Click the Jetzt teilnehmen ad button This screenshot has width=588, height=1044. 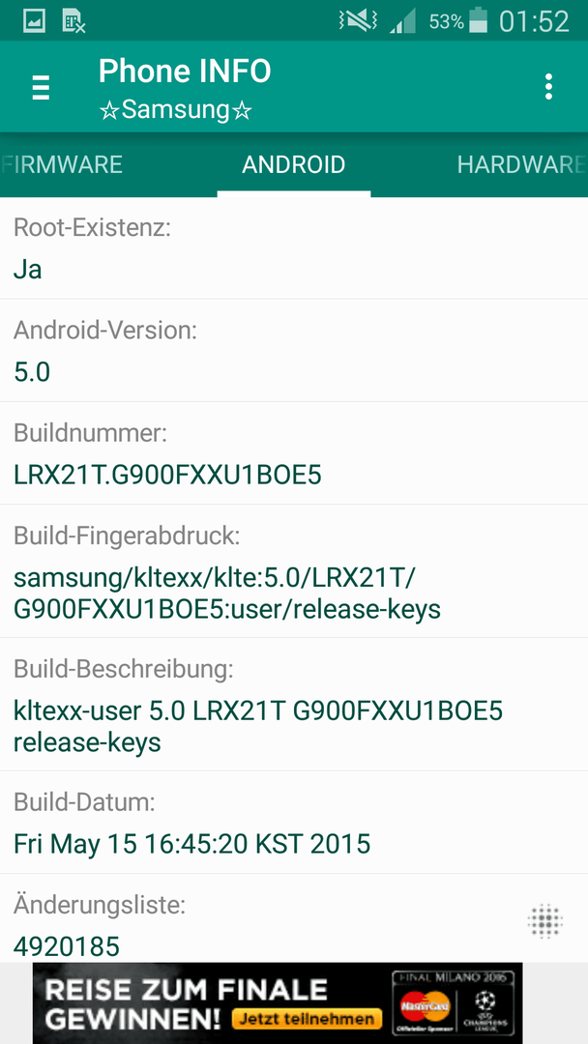click(307, 1019)
